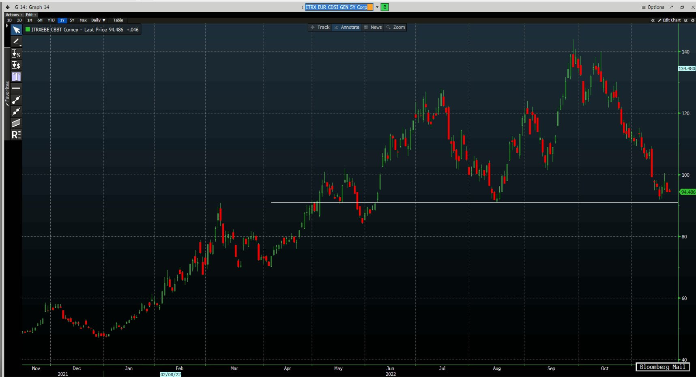Viewport: 696px width, 377px height.
Task: Click the ITRX EUR CDSI GEN 5Y Corp field
Action: click(339, 7)
